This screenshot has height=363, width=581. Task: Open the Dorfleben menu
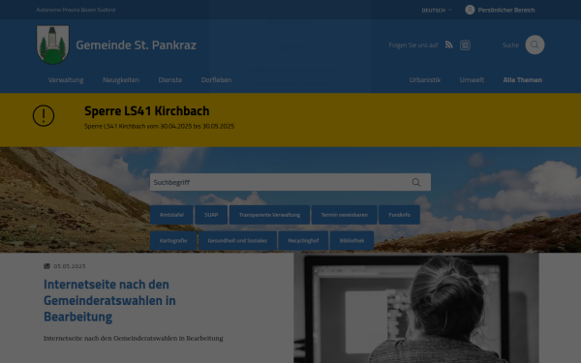point(216,79)
